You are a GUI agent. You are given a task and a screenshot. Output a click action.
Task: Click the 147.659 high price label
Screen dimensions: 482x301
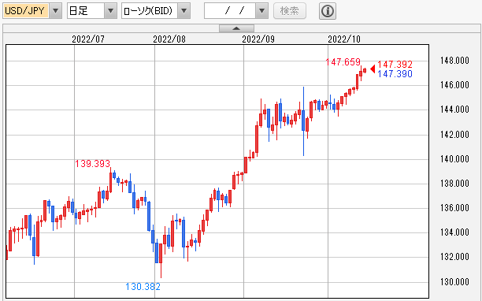[343, 62]
